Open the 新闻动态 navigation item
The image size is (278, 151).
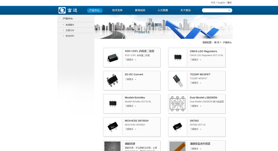(x=140, y=10)
